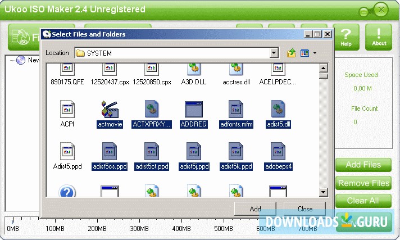Select the adist5k.ppd file icon
This screenshot has height=240, width=400.
click(x=236, y=151)
